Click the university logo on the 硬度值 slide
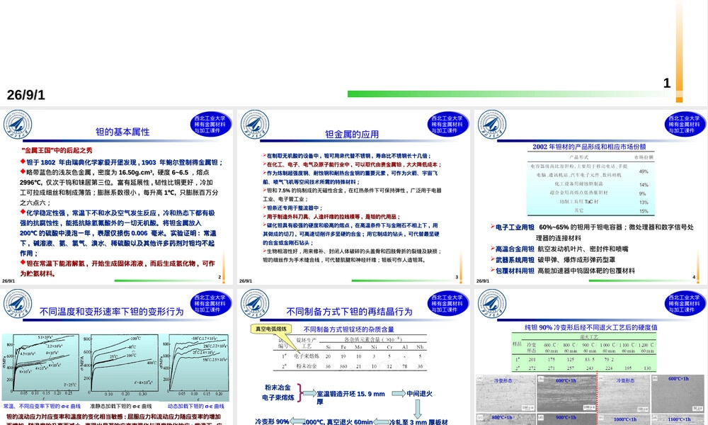 click(492, 303)
